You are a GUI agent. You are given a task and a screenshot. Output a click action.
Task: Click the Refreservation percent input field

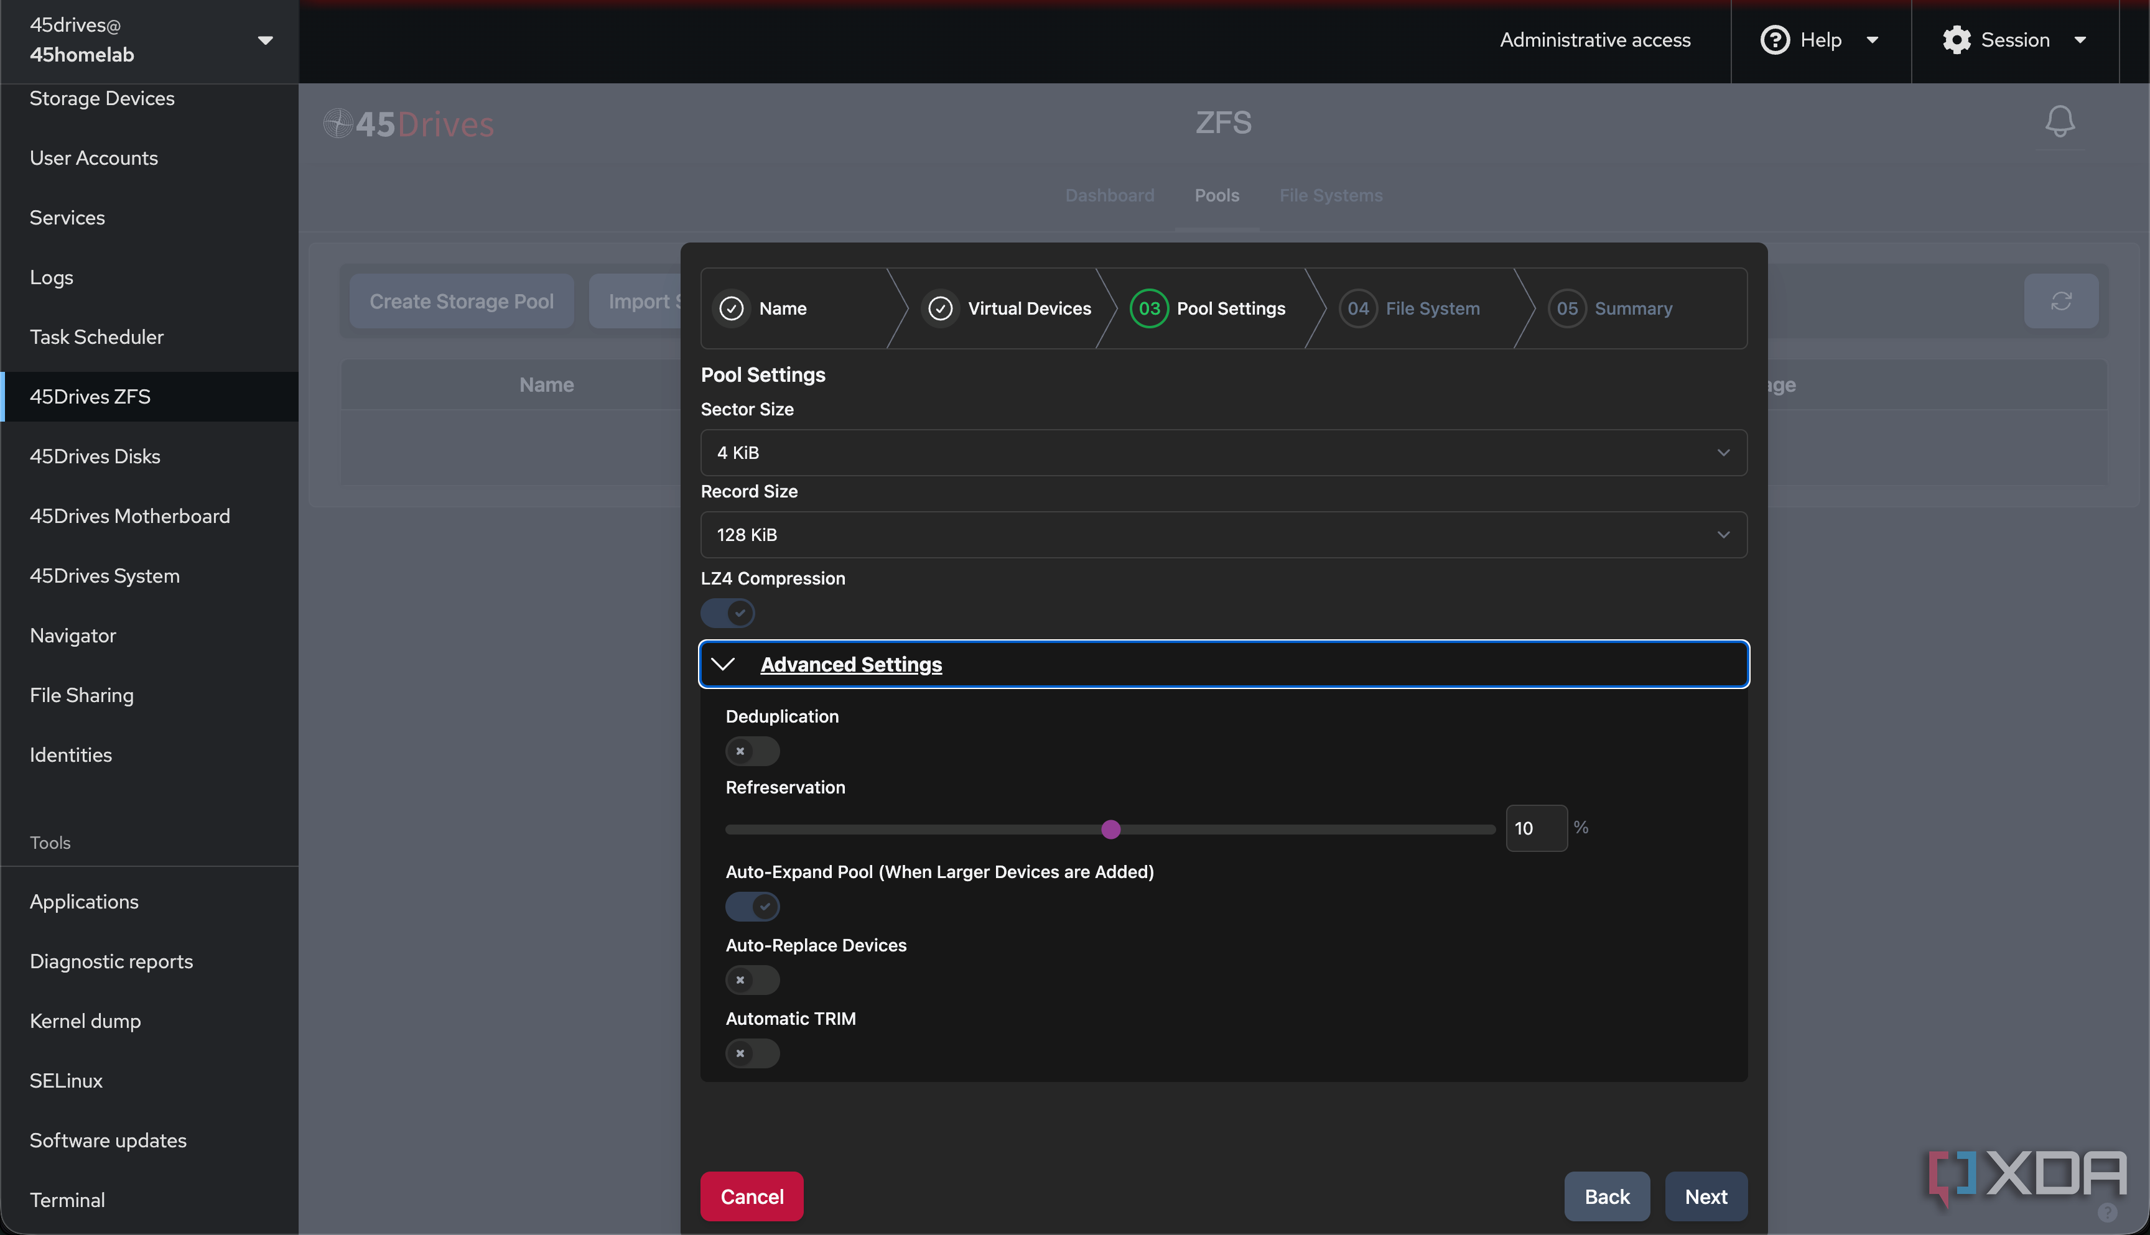pyautogui.click(x=1536, y=828)
